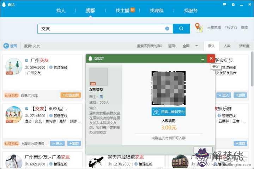
Task: Click the blue magnifier search button
Action: click(x=181, y=29)
